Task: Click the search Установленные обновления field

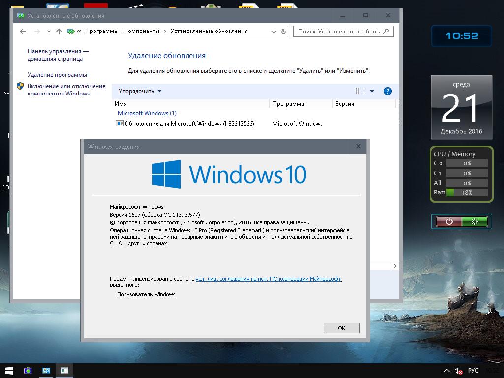Action: click(x=339, y=31)
